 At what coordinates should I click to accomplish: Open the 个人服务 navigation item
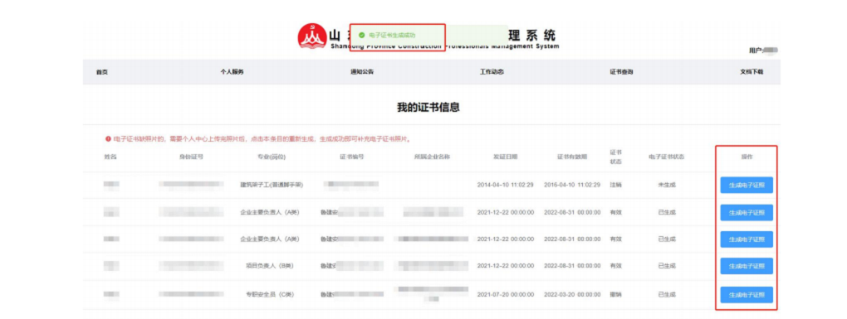pos(233,72)
